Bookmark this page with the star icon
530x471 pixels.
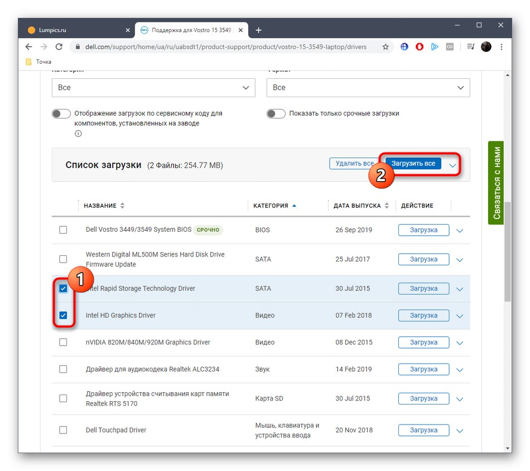point(386,47)
